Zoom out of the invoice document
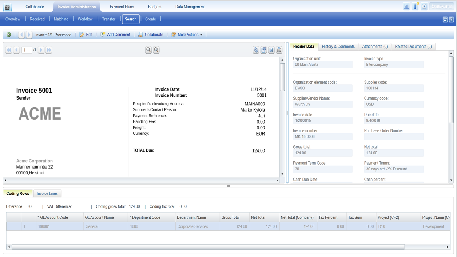Screen dimensions: 457x257 [x=156, y=50]
